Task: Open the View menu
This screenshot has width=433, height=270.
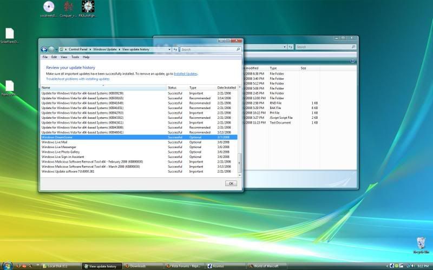Action: (x=64, y=57)
